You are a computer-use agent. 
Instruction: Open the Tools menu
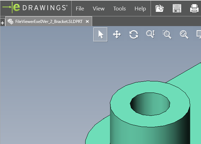pyautogui.click(x=120, y=9)
